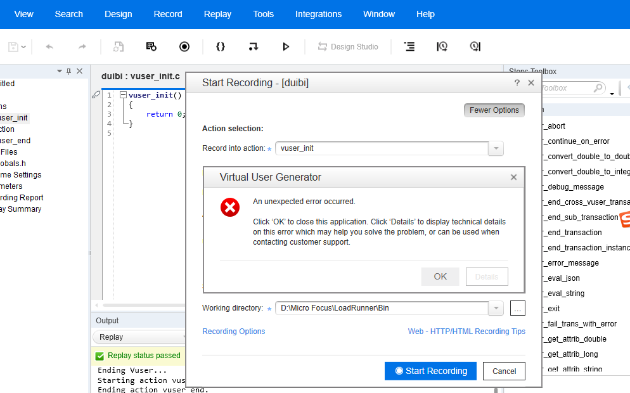This screenshot has width=630, height=393.
Task: Click the Steps Toolbox search magnifier icon
Action: 598,87
